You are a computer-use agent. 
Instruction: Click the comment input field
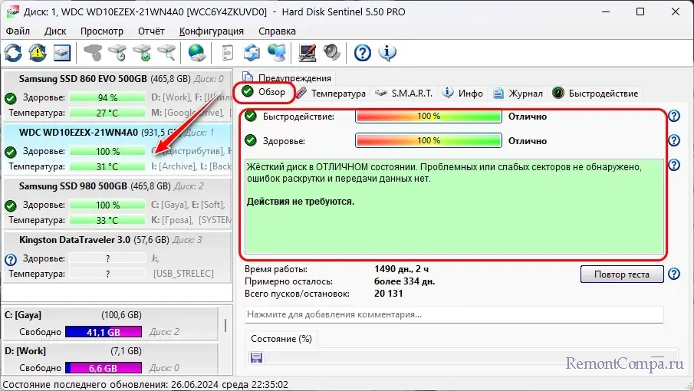coord(454,314)
